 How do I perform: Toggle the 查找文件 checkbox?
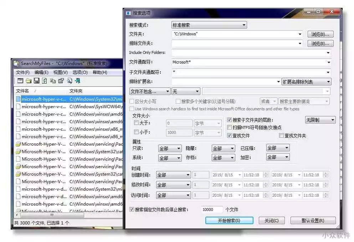229,135
